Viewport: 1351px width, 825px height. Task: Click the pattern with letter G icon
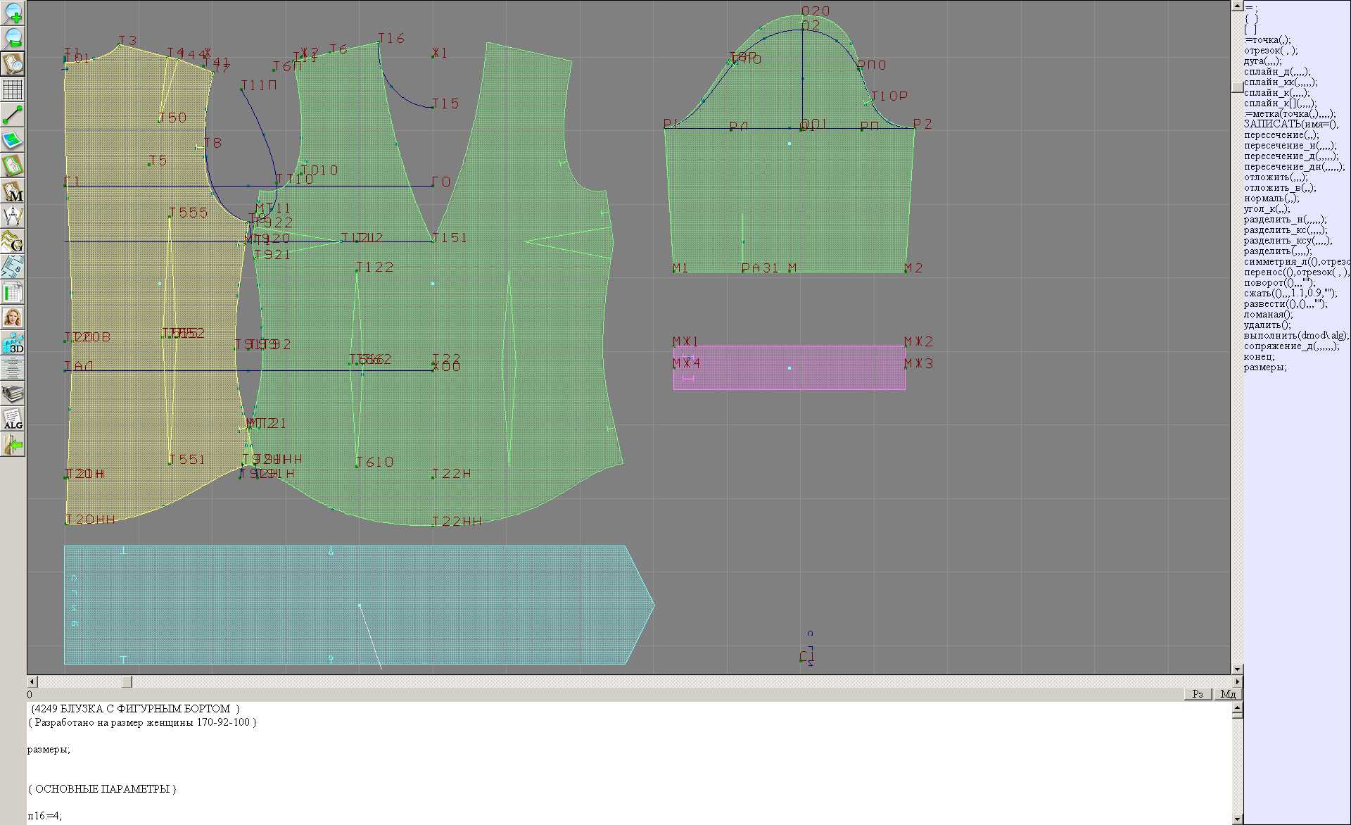(13, 241)
